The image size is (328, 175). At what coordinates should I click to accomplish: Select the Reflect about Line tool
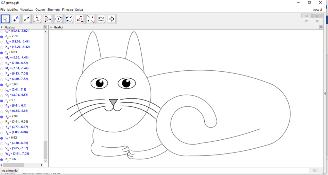91,19
